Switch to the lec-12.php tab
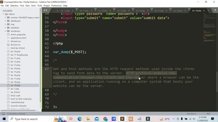 65,11
